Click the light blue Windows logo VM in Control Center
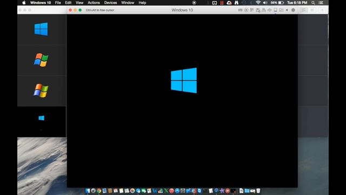 41,29
